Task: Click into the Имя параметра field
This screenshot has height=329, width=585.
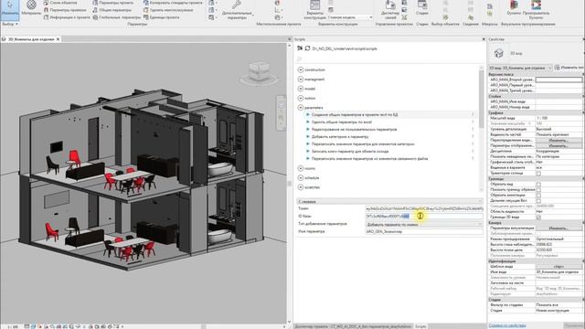Action: (424, 231)
